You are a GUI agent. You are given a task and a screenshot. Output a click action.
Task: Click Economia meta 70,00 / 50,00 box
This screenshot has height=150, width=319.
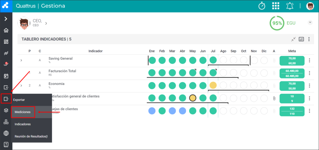(x=292, y=86)
